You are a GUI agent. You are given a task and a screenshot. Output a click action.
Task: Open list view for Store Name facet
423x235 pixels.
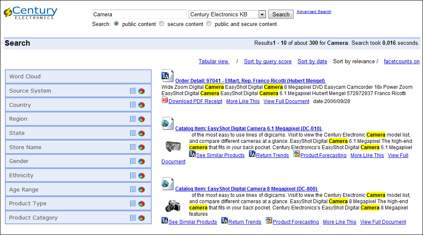133,147
